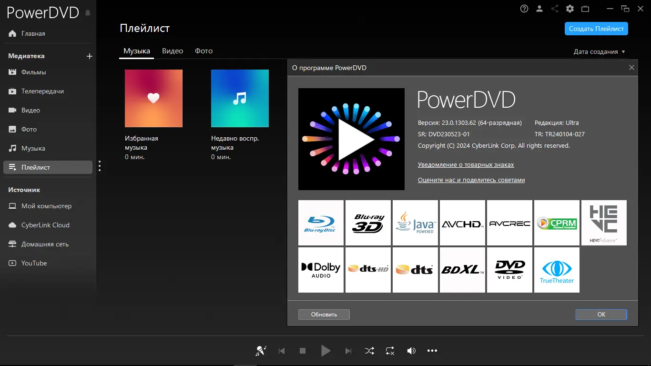651x366 pixels.
Task: Click the Dolby Audio logo tile
Action: point(321,270)
